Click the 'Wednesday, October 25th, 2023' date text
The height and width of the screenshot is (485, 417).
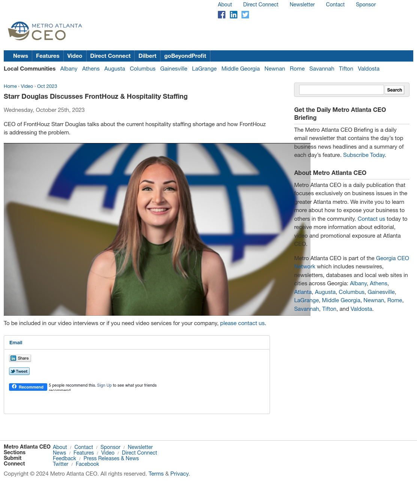pyautogui.click(x=44, y=110)
